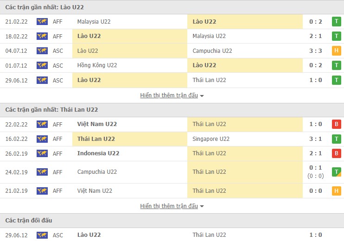The height and width of the screenshot is (241, 344).
Task: Click the flag icon in the 26.02.19 Indonesia row
Action: point(42,153)
